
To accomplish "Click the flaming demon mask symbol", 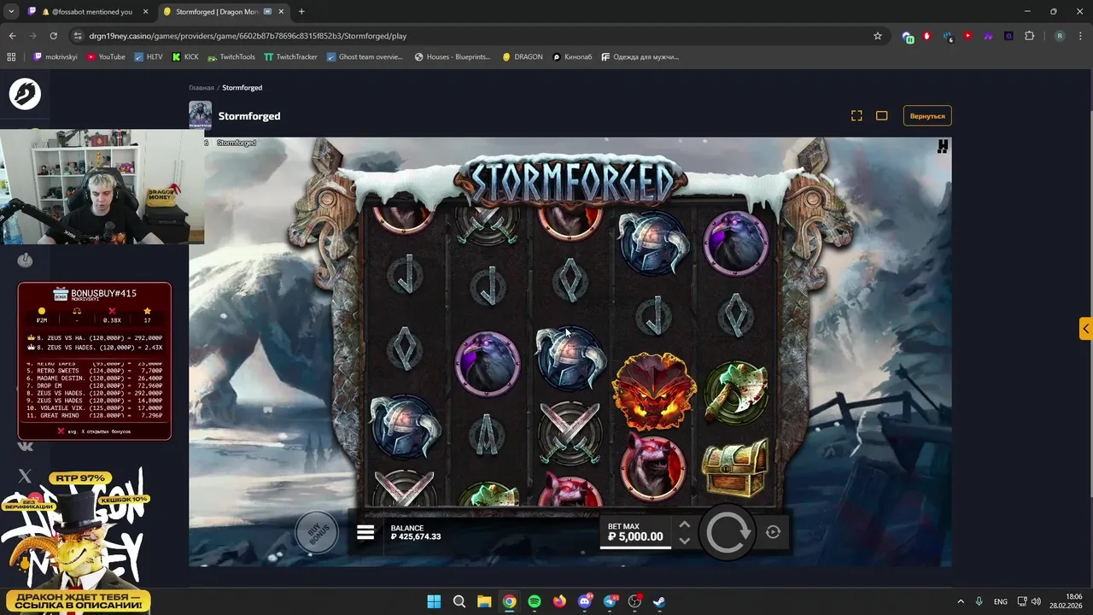I will tap(652, 390).
